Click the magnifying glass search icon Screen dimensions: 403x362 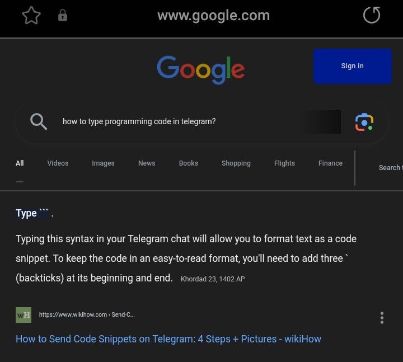pos(39,121)
